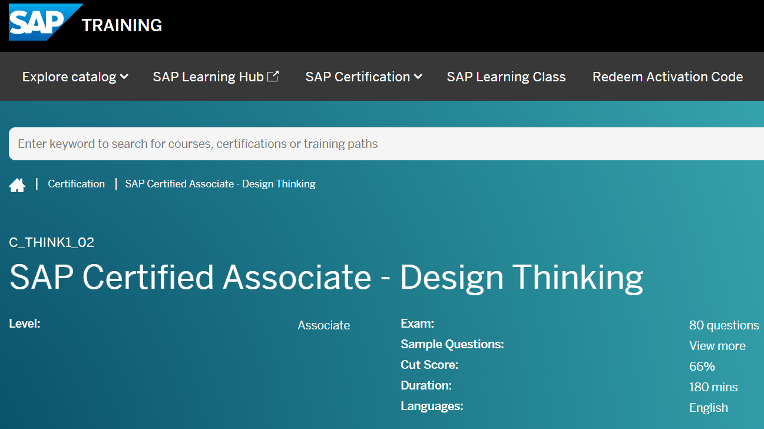Image resolution: width=764 pixels, height=429 pixels.
Task: Go to home via breadcrumb house icon
Action: [x=17, y=186]
